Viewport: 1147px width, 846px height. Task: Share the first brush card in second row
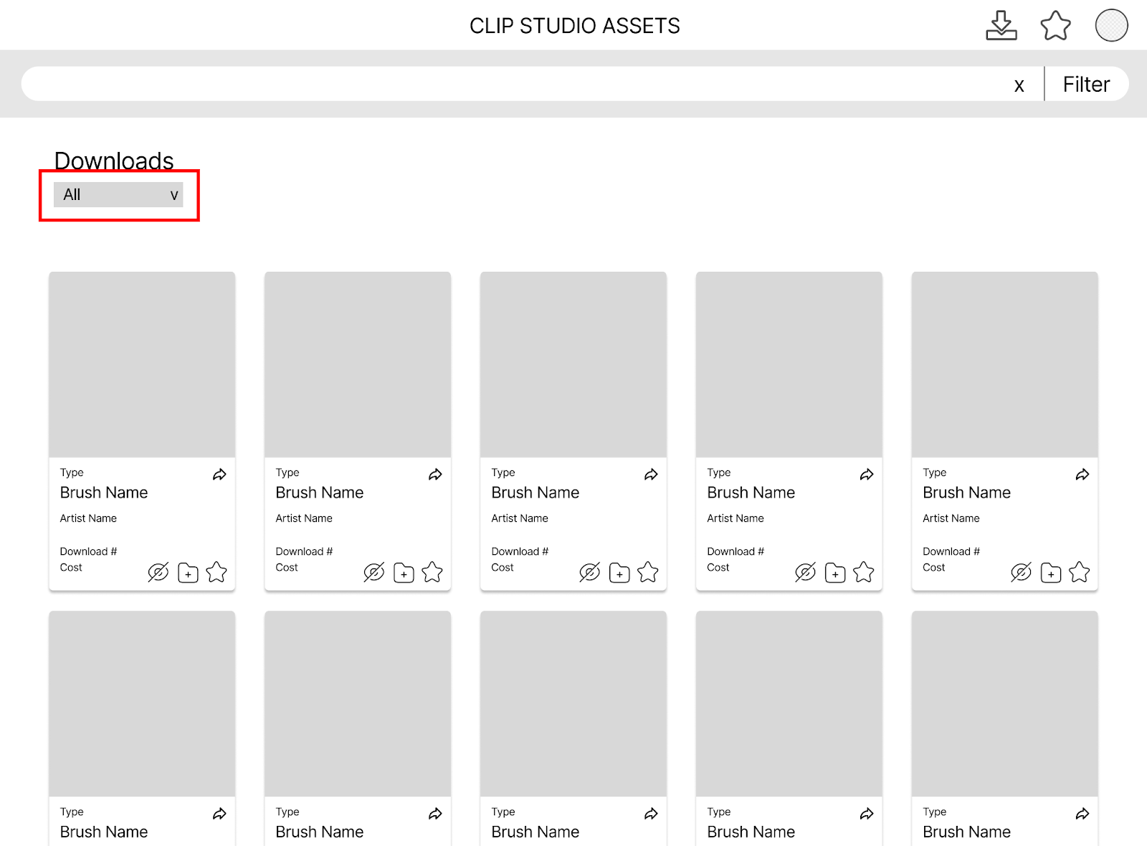[219, 814]
